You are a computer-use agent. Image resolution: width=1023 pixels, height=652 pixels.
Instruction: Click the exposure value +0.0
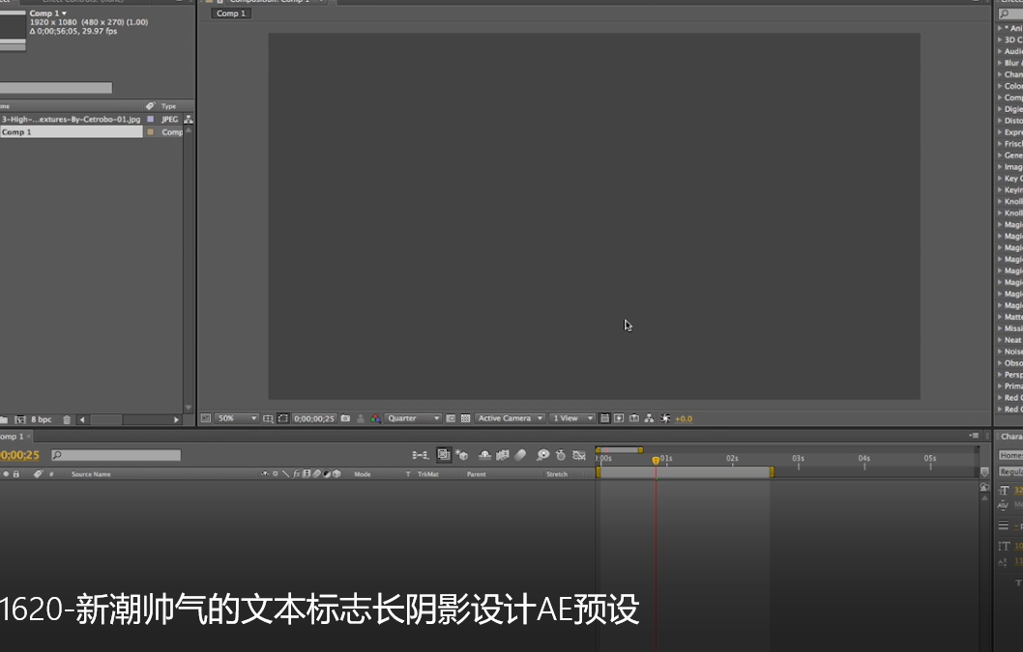(683, 419)
